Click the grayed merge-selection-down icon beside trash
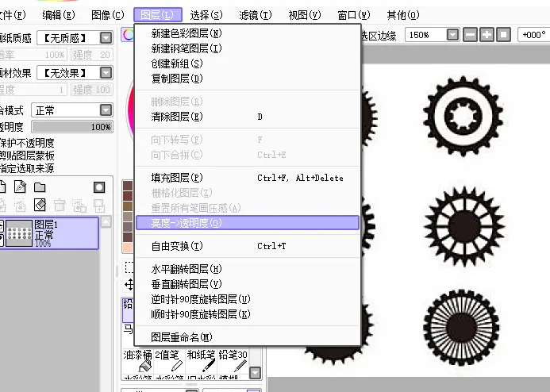550x392 pixels. click(x=79, y=205)
